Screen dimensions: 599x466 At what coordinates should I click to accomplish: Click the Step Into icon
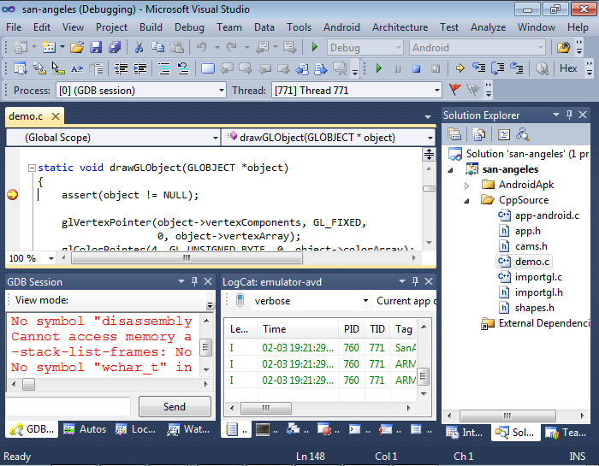(x=478, y=68)
